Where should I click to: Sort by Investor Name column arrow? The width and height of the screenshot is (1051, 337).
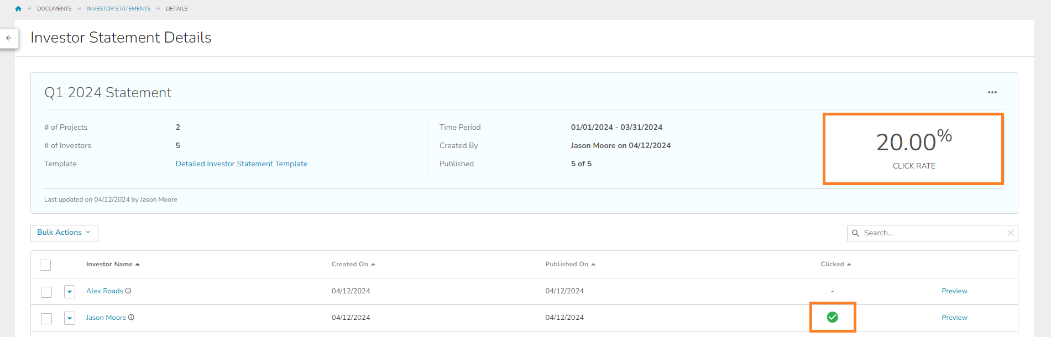(138, 265)
